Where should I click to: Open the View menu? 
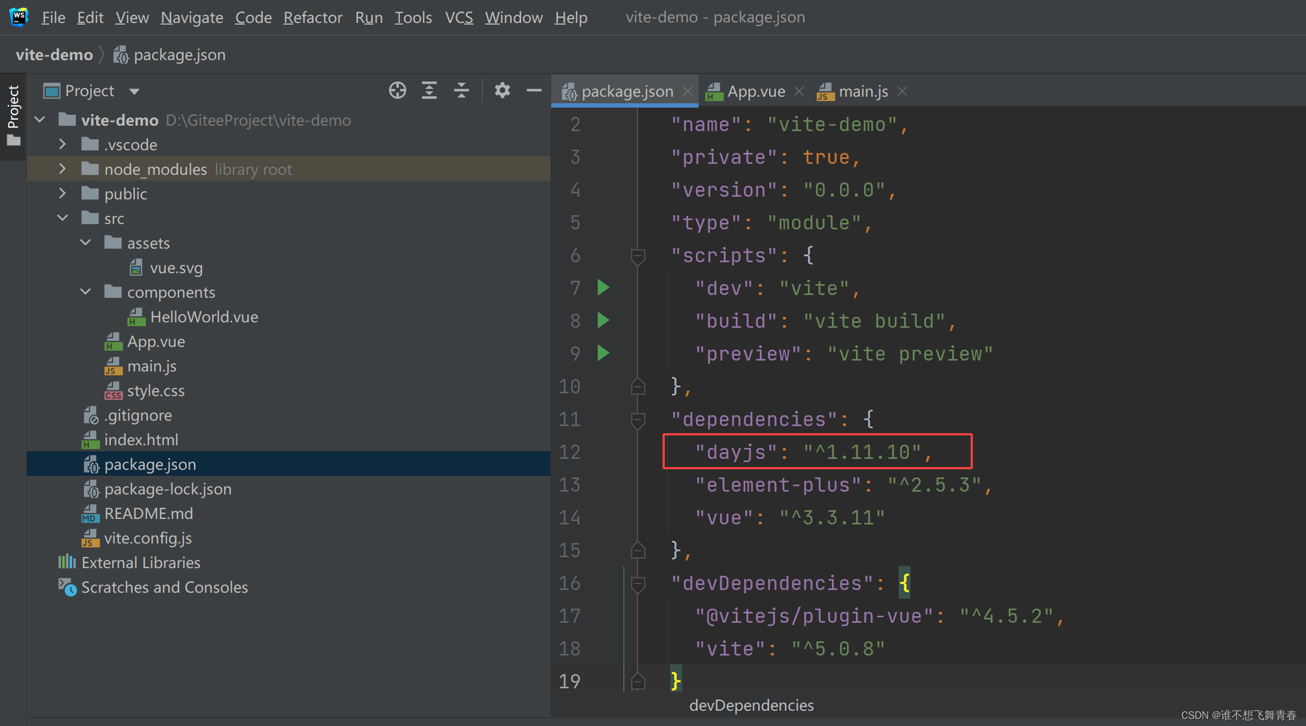point(132,17)
